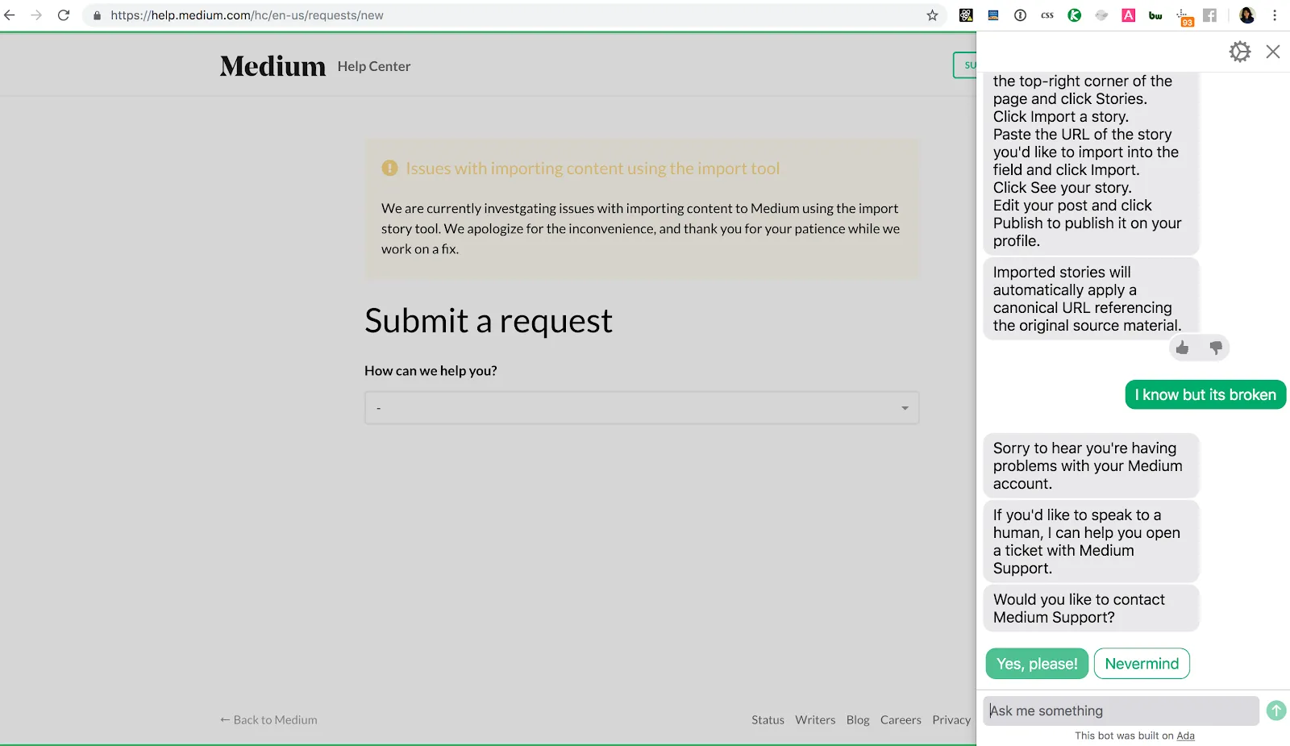Click the 'Help Center' header text
1290x746 pixels.
tap(374, 66)
